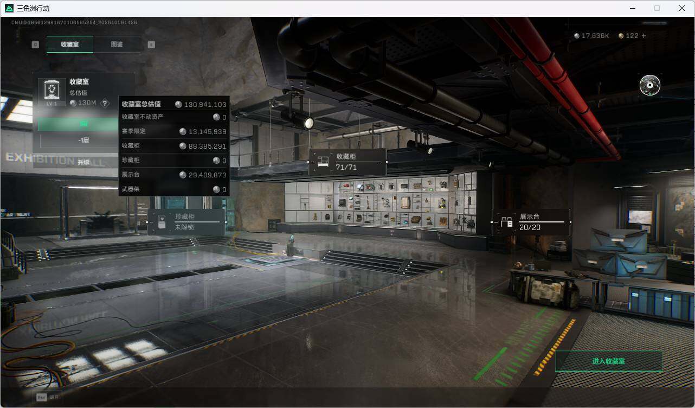Select the highlighted green floor option

[79, 124]
